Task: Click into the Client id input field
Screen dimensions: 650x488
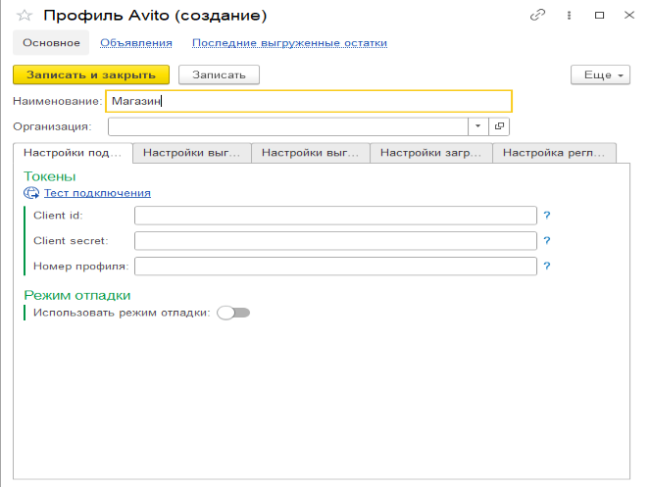Action: pyautogui.click(x=335, y=216)
